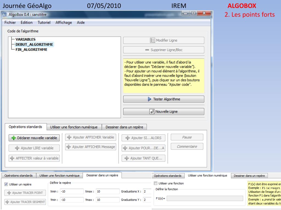The width and height of the screenshot is (281, 210).
Task: Click the Graduations X field
Action: pyautogui.click(x=147, y=191)
